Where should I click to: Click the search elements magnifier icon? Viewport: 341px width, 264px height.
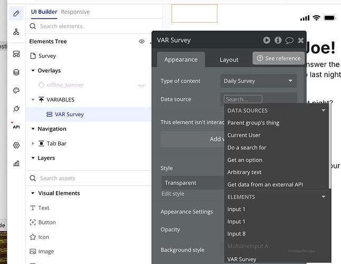pyautogui.click(x=33, y=26)
